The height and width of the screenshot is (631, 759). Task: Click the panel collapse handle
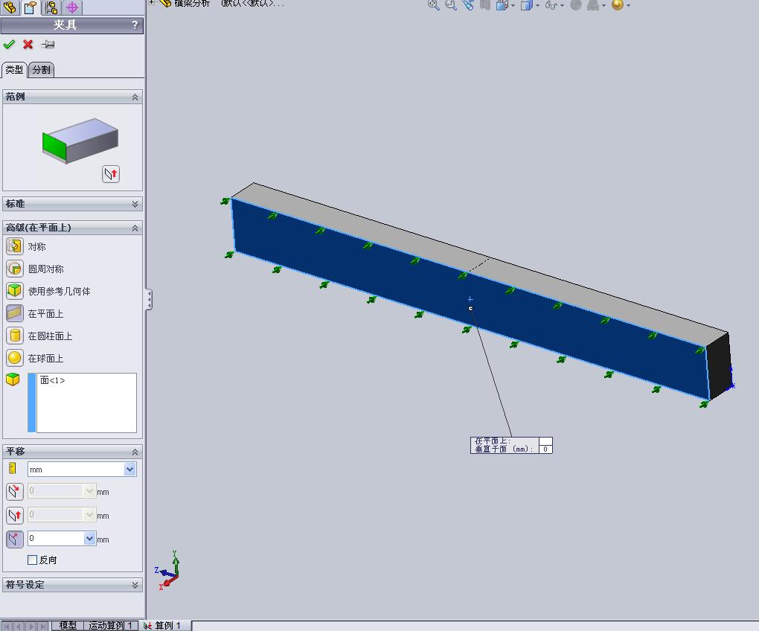click(x=149, y=300)
